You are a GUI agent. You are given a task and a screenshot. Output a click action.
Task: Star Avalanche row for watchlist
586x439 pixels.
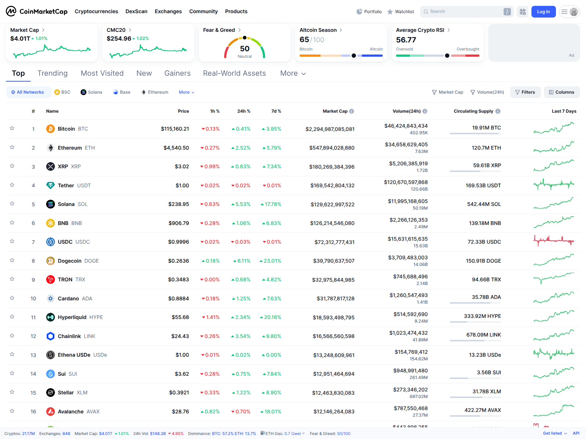(x=12, y=411)
